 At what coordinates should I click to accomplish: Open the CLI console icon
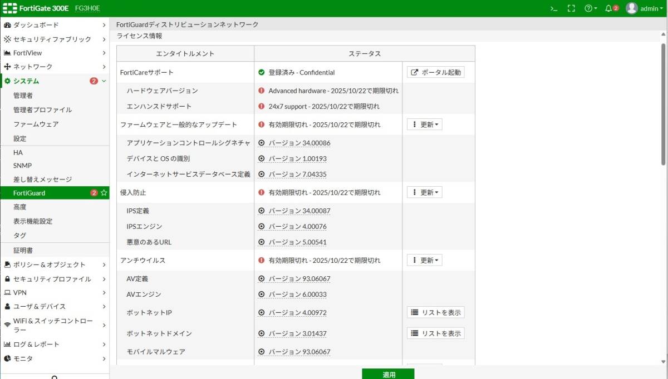553,8
